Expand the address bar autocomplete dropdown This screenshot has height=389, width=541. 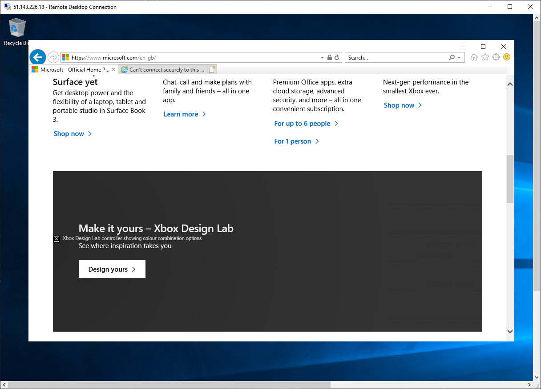(x=322, y=57)
